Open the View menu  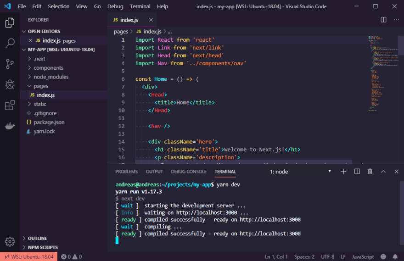[x=81, y=6]
